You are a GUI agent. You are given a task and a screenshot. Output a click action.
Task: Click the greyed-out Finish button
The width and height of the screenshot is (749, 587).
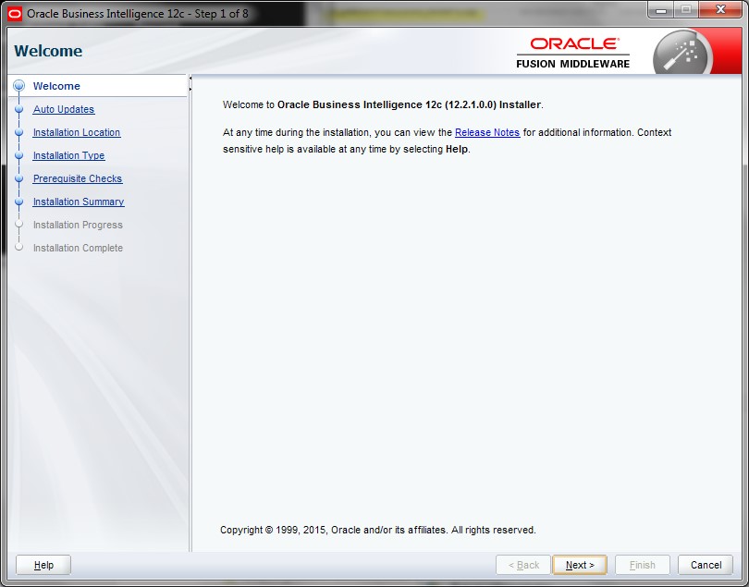(x=642, y=565)
